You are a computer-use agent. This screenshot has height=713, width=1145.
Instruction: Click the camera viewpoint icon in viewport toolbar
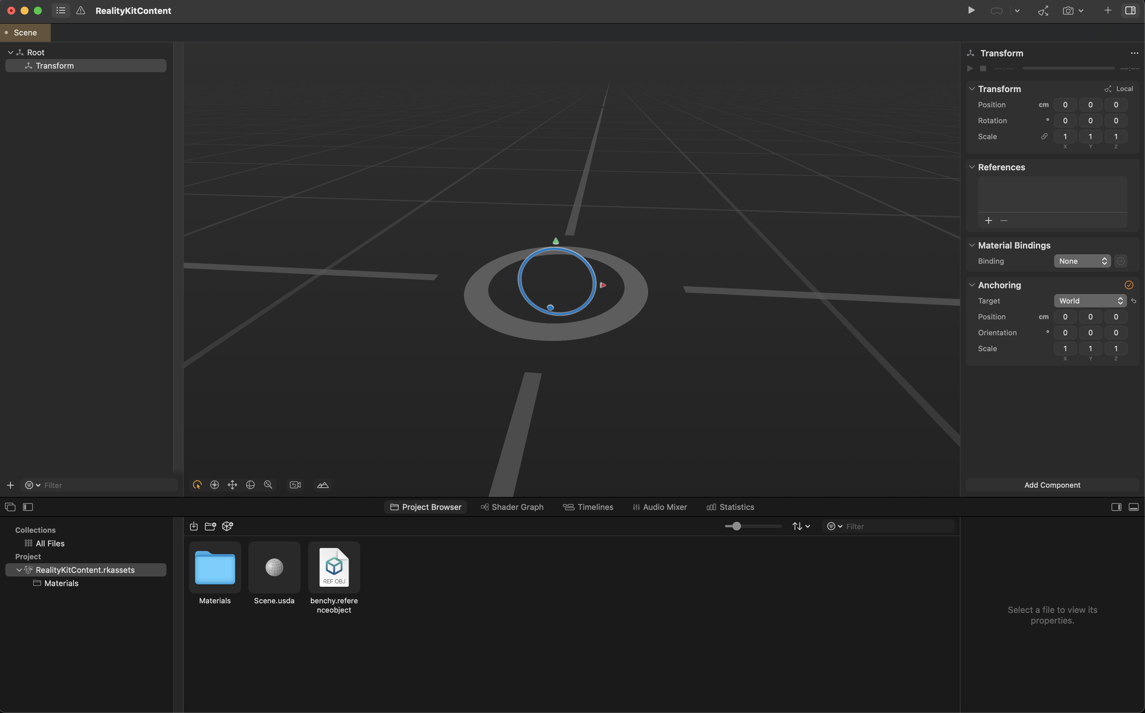[295, 485]
